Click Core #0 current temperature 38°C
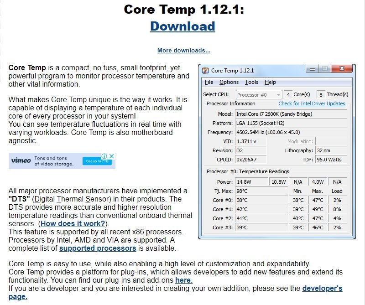The height and width of the screenshot is (305, 365). (261, 200)
